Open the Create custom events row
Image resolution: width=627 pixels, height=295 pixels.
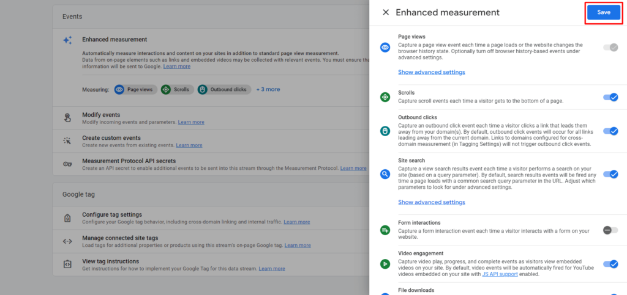coord(211,141)
